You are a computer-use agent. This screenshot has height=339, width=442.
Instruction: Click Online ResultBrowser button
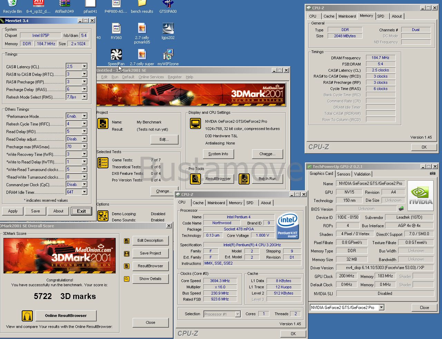(66, 316)
